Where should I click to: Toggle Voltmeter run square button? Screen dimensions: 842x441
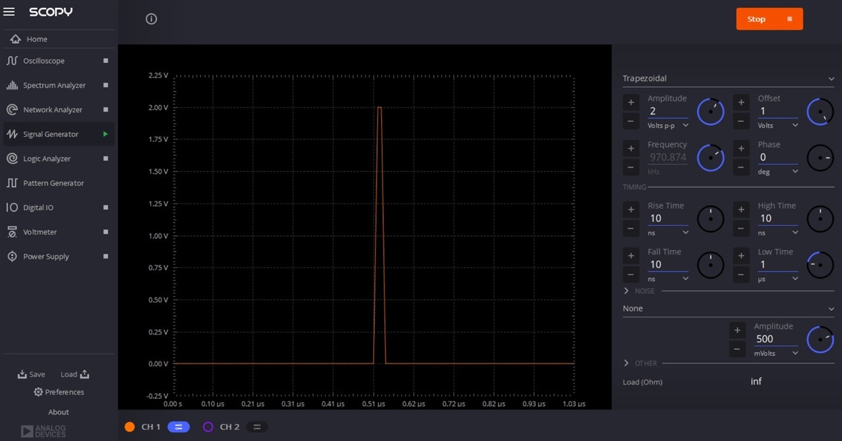pyautogui.click(x=105, y=232)
